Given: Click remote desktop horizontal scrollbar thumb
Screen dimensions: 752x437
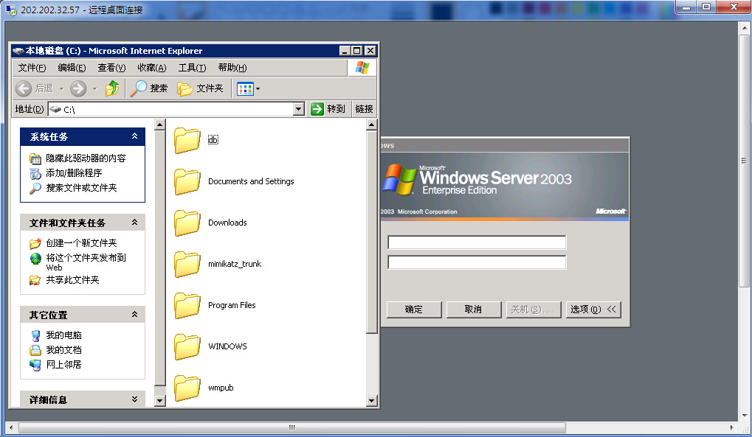Looking at the screenshot, I should 292,427.
